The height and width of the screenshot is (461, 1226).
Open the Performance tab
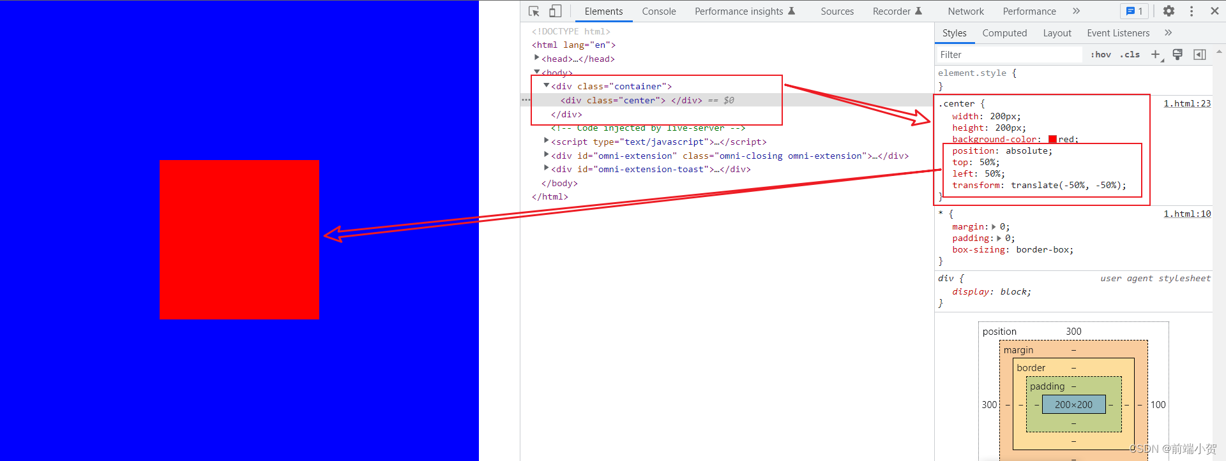pos(1029,11)
